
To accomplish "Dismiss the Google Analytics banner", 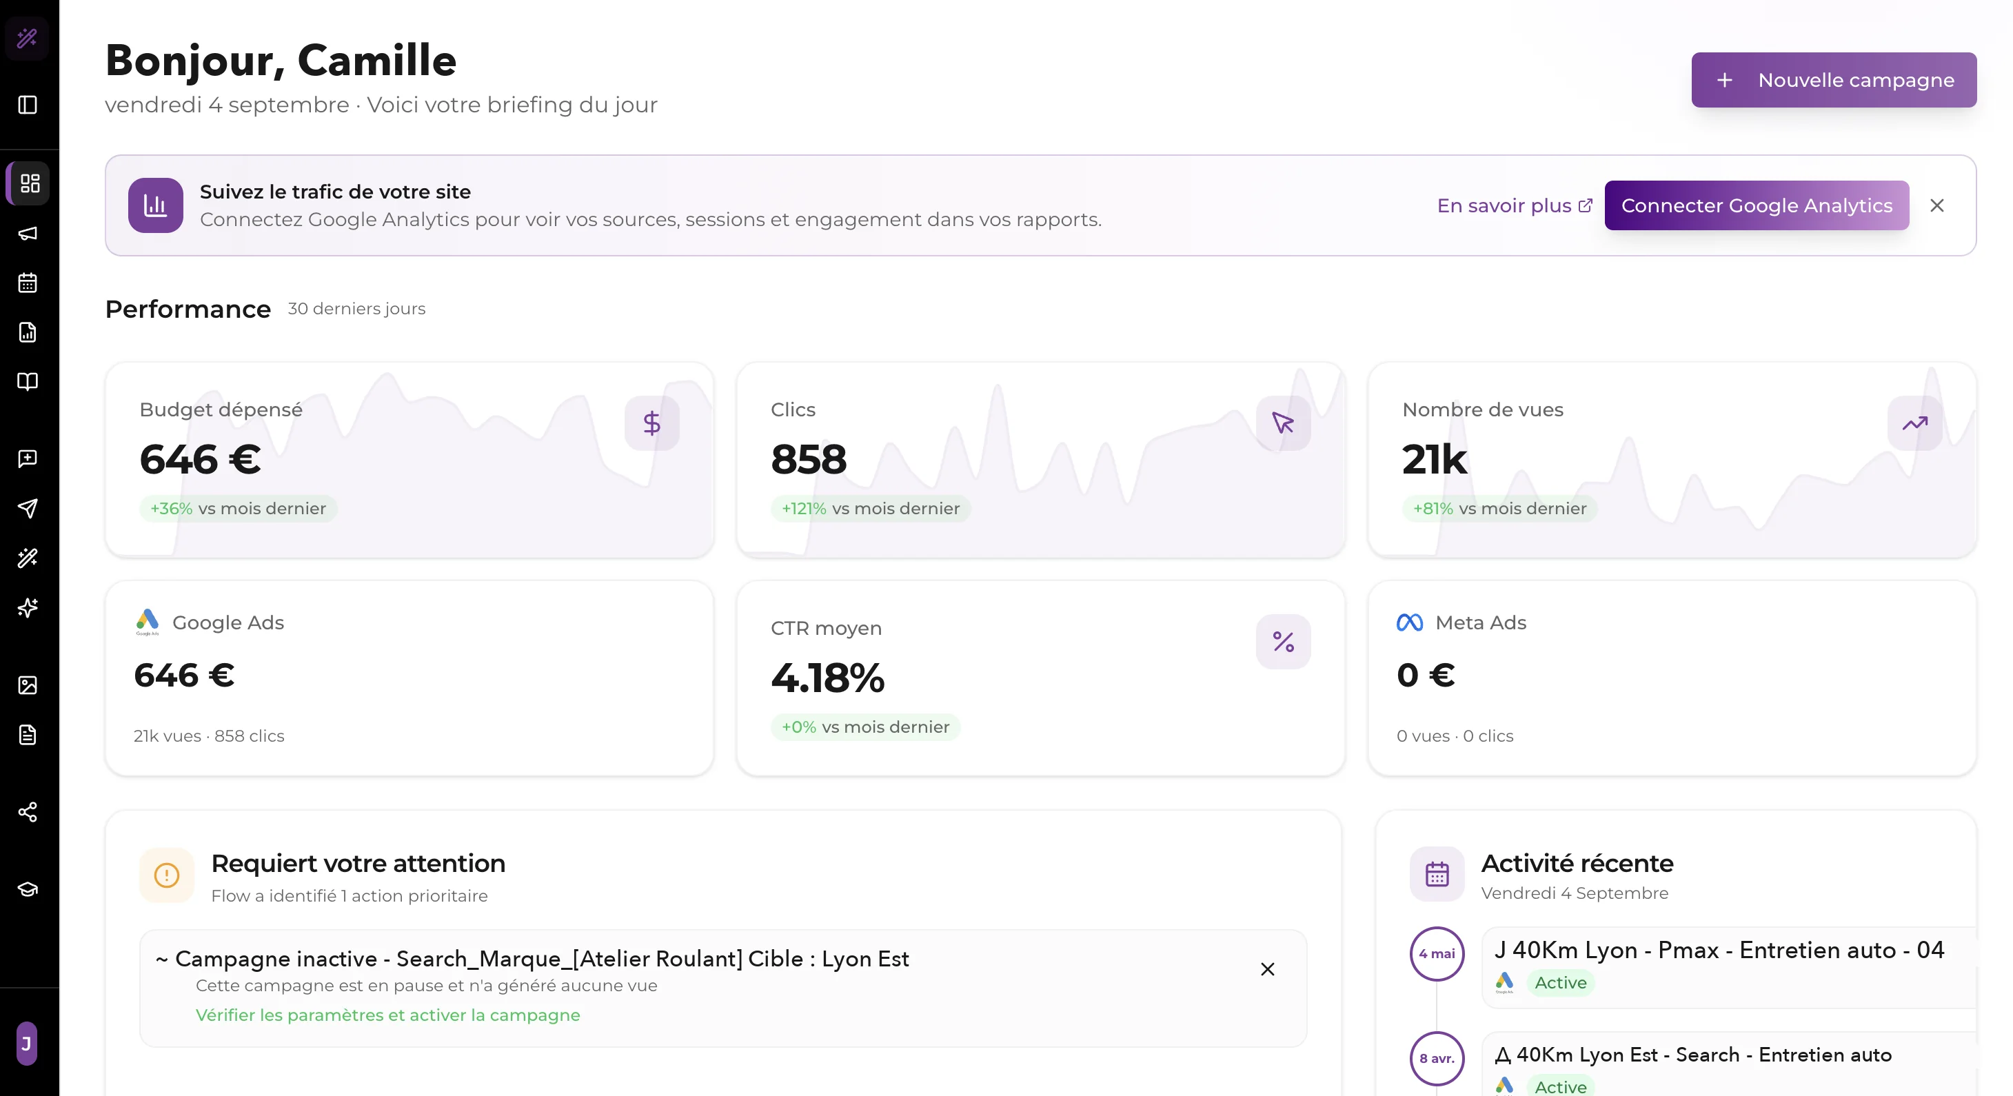I will (x=1936, y=205).
